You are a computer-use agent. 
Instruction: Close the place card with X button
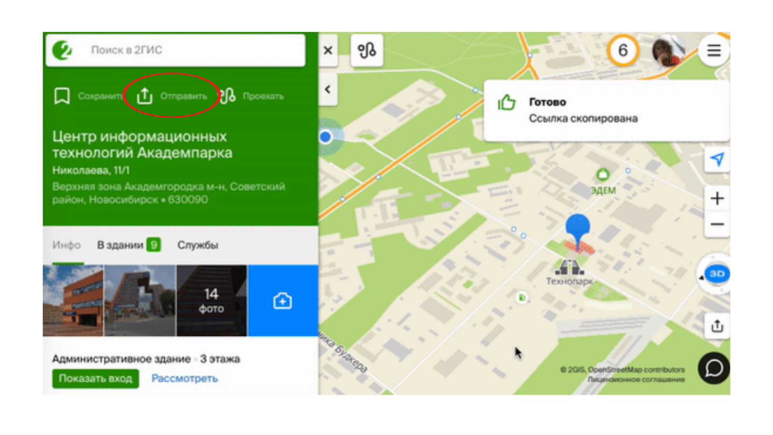coord(328,50)
